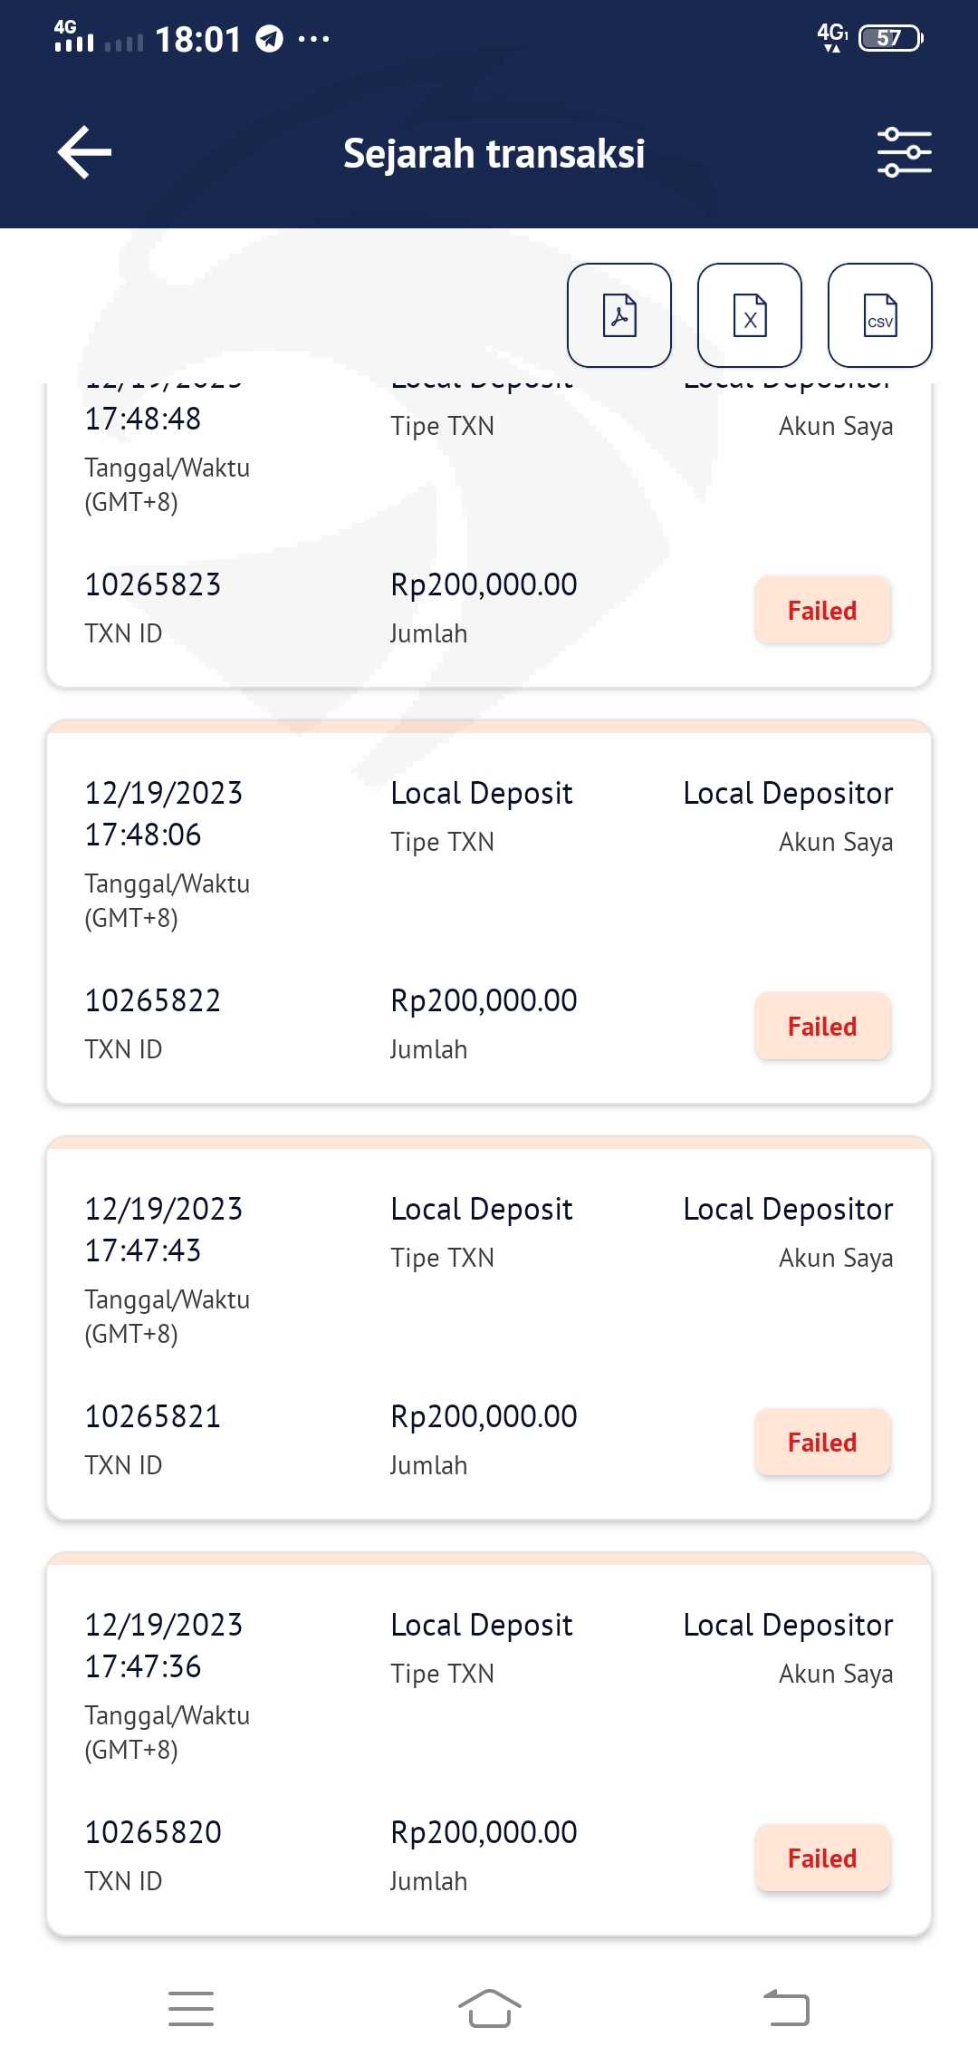This screenshot has height=2066, width=978.
Task: Tap Local Depositor on the 17:48:06 transaction
Action: click(788, 793)
